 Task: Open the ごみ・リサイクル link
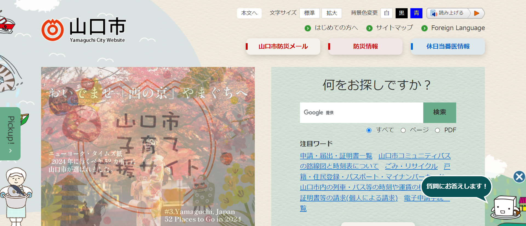(411, 166)
